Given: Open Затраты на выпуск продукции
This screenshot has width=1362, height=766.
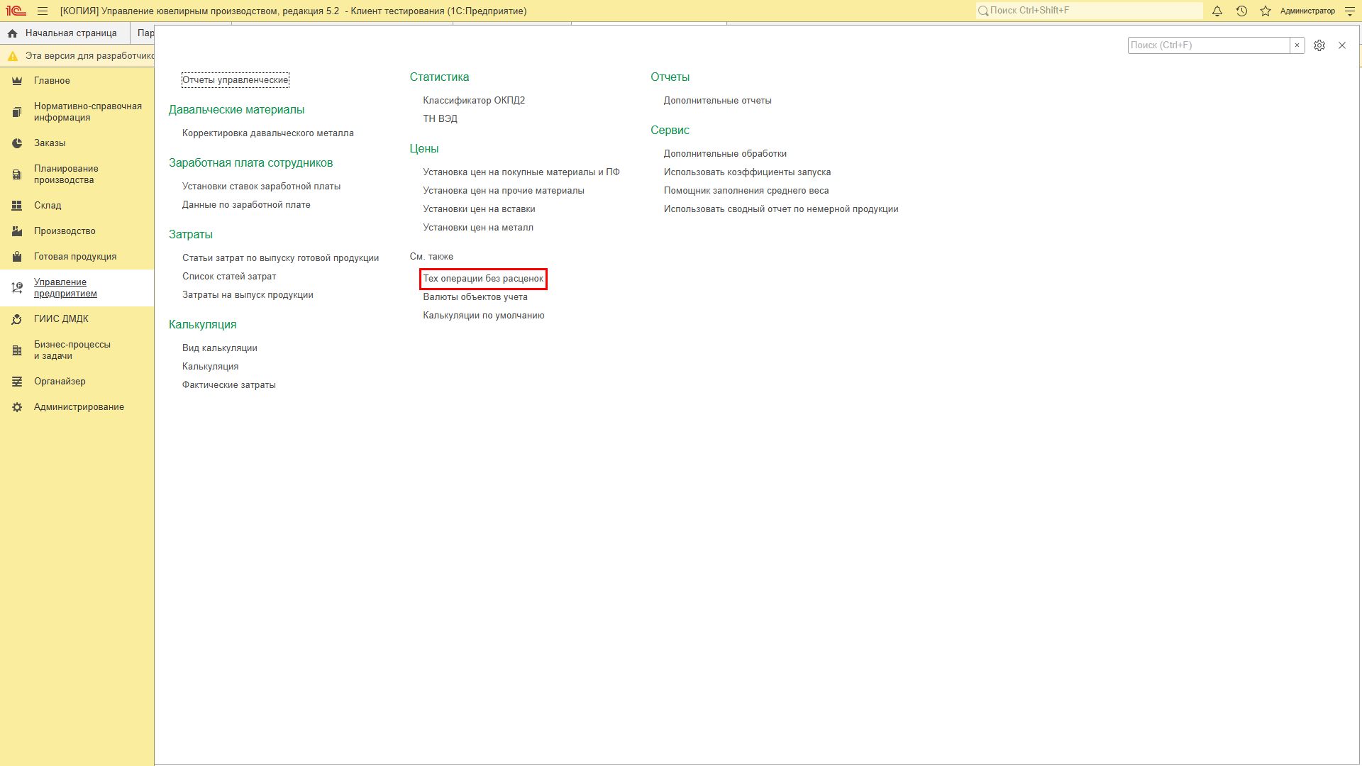Looking at the screenshot, I should pyautogui.click(x=248, y=295).
